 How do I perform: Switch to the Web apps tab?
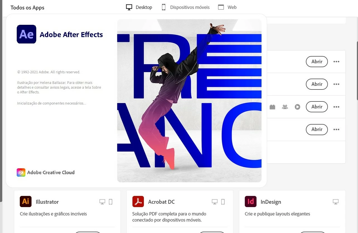(x=227, y=7)
